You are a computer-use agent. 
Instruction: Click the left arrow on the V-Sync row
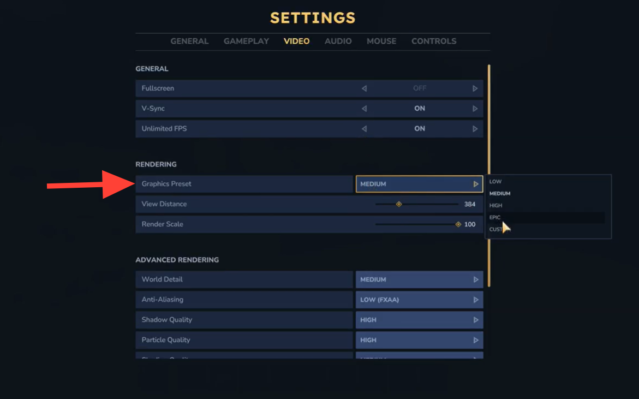(364, 109)
